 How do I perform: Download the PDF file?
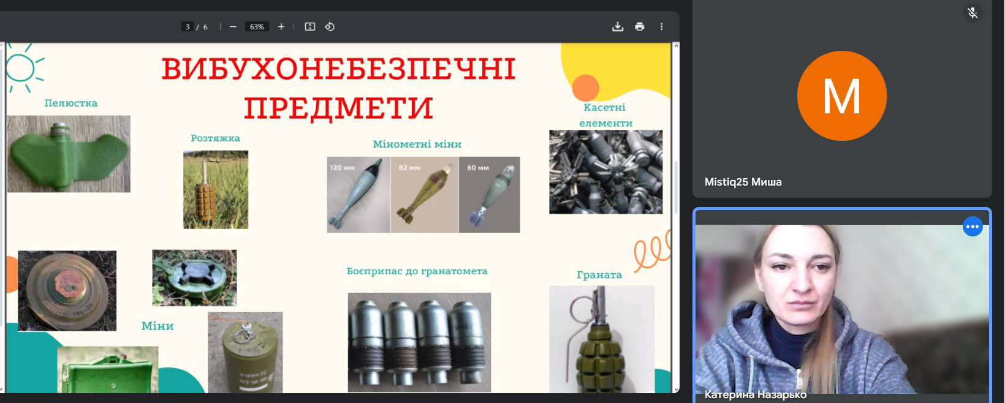tap(618, 27)
